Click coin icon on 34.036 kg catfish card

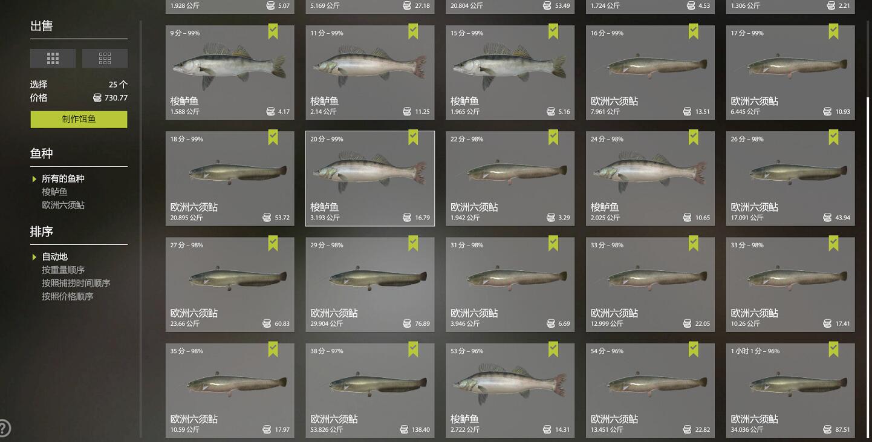[x=827, y=429]
